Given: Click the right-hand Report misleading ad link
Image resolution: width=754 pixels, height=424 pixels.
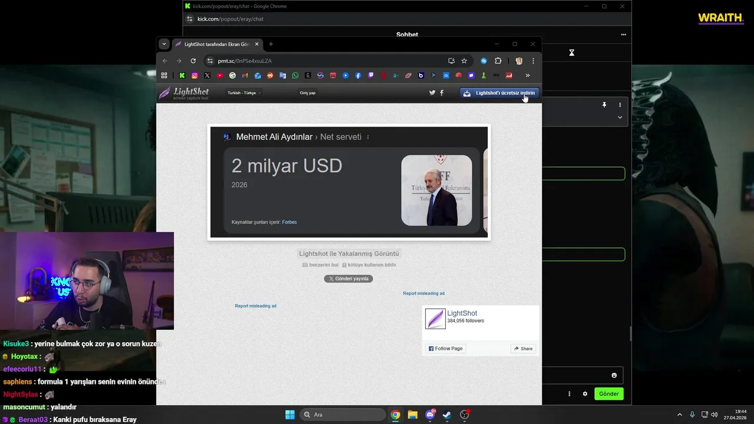Looking at the screenshot, I should pyautogui.click(x=424, y=293).
